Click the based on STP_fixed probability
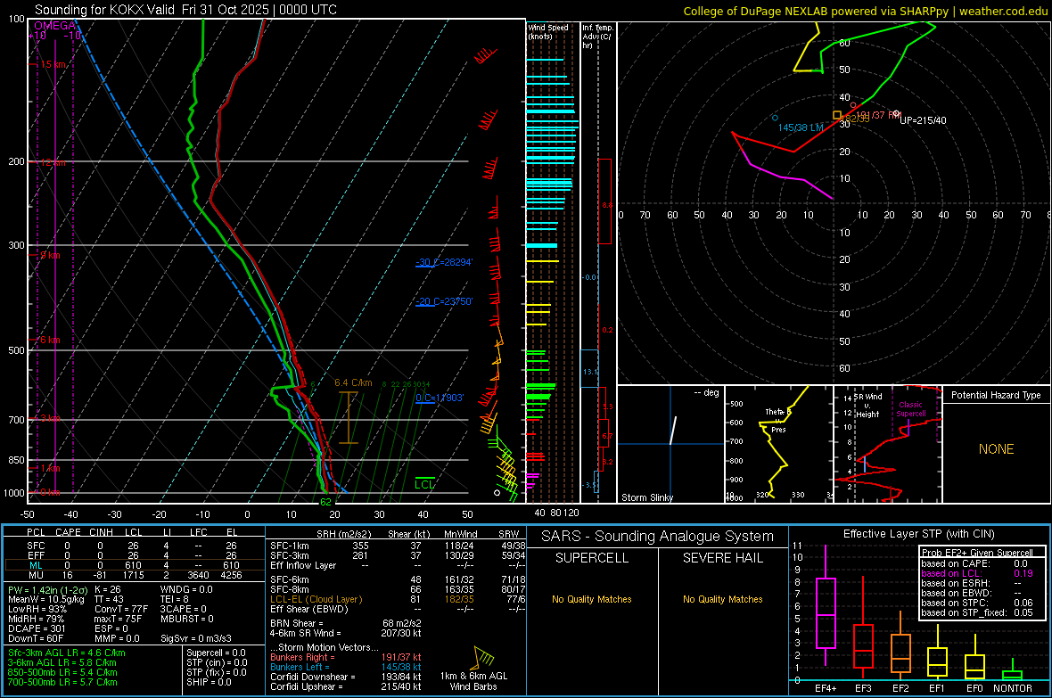 pos(977,612)
